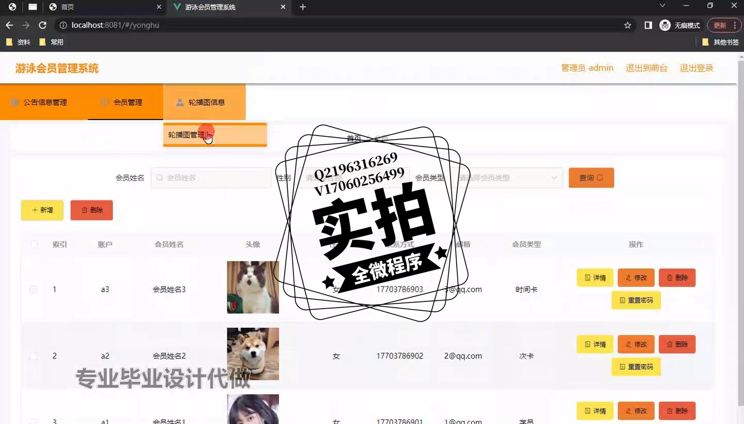Open the 会员管理 menu
The height and width of the screenshot is (424, 744).
(x=126, y=102)
